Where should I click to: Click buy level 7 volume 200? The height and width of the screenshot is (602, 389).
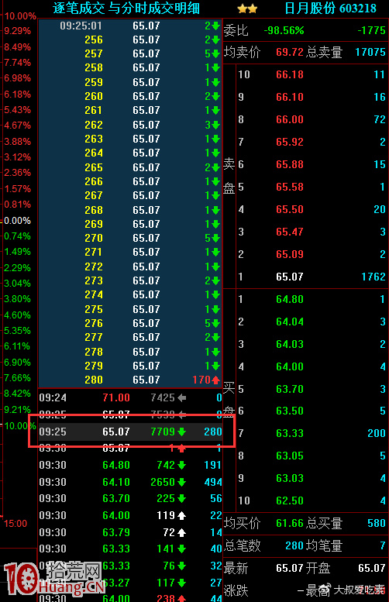(377, 433)
